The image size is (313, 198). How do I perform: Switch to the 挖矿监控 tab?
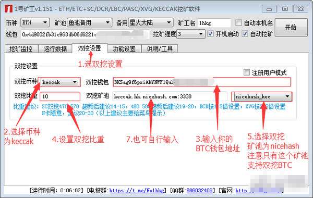click(x=21, y=48)
